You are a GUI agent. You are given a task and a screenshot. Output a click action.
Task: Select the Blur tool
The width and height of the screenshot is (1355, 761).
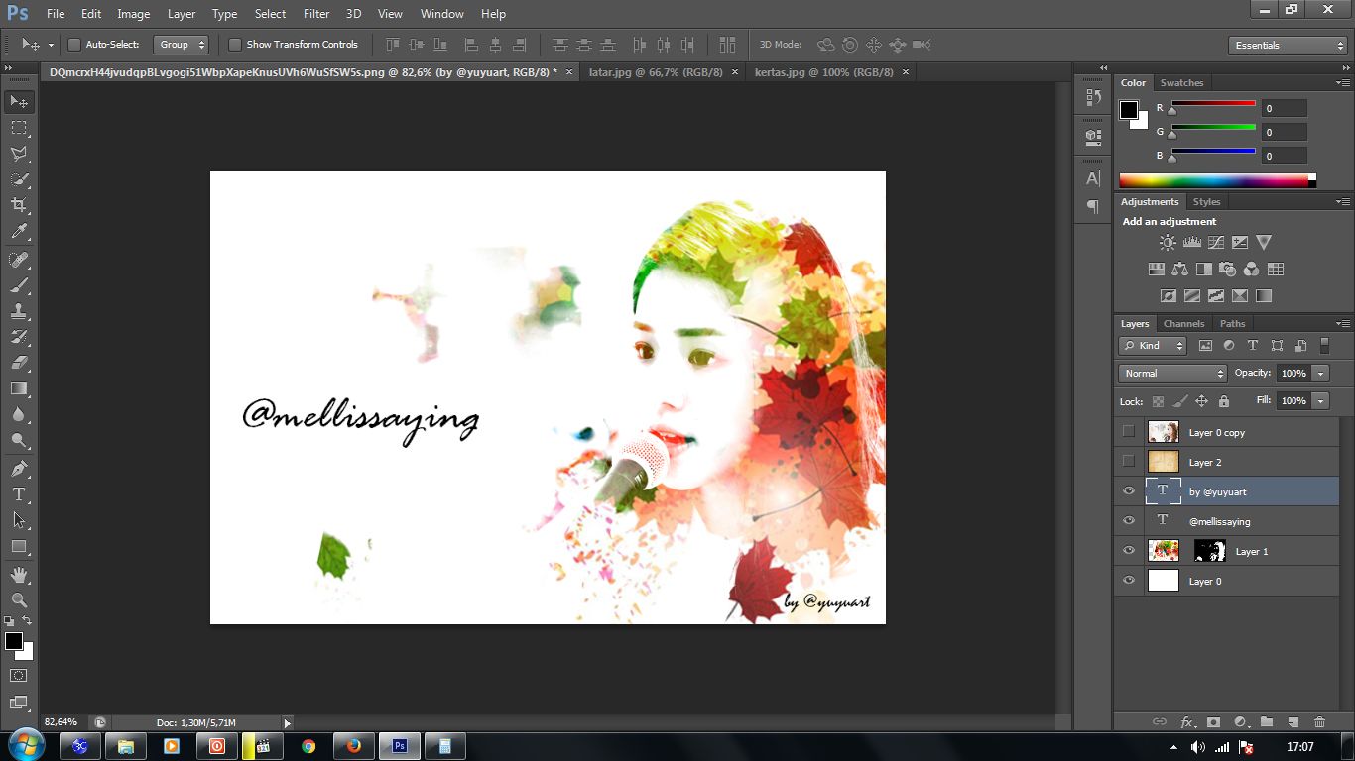pos(19,414)
